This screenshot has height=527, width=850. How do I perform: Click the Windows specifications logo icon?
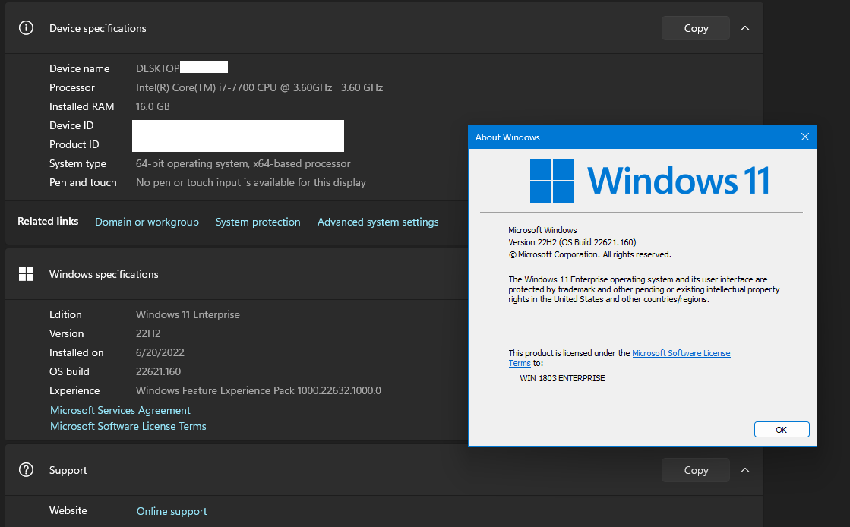click(26, 274)
